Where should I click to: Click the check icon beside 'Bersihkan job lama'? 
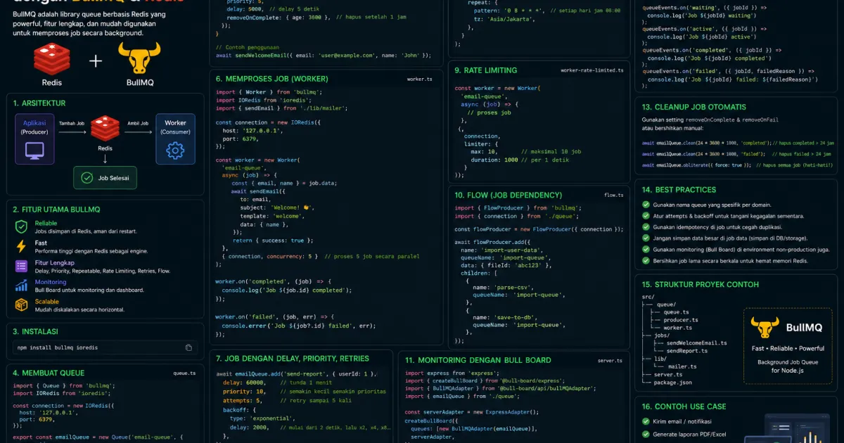point(646,261)
